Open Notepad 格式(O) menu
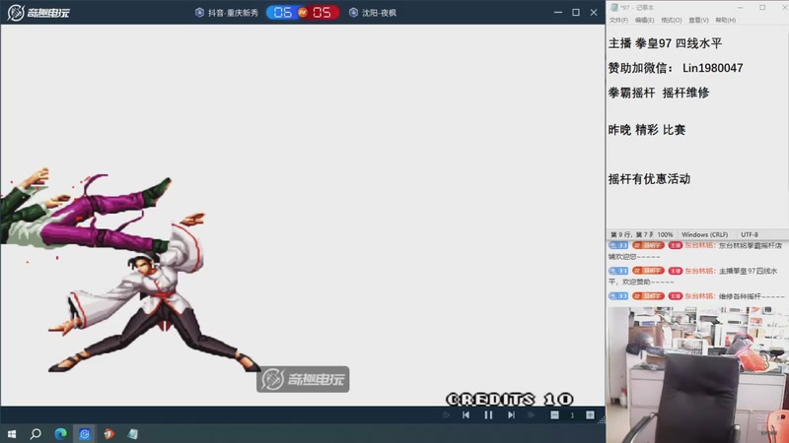The image size is (789, 443). click(x=672, y=20)
